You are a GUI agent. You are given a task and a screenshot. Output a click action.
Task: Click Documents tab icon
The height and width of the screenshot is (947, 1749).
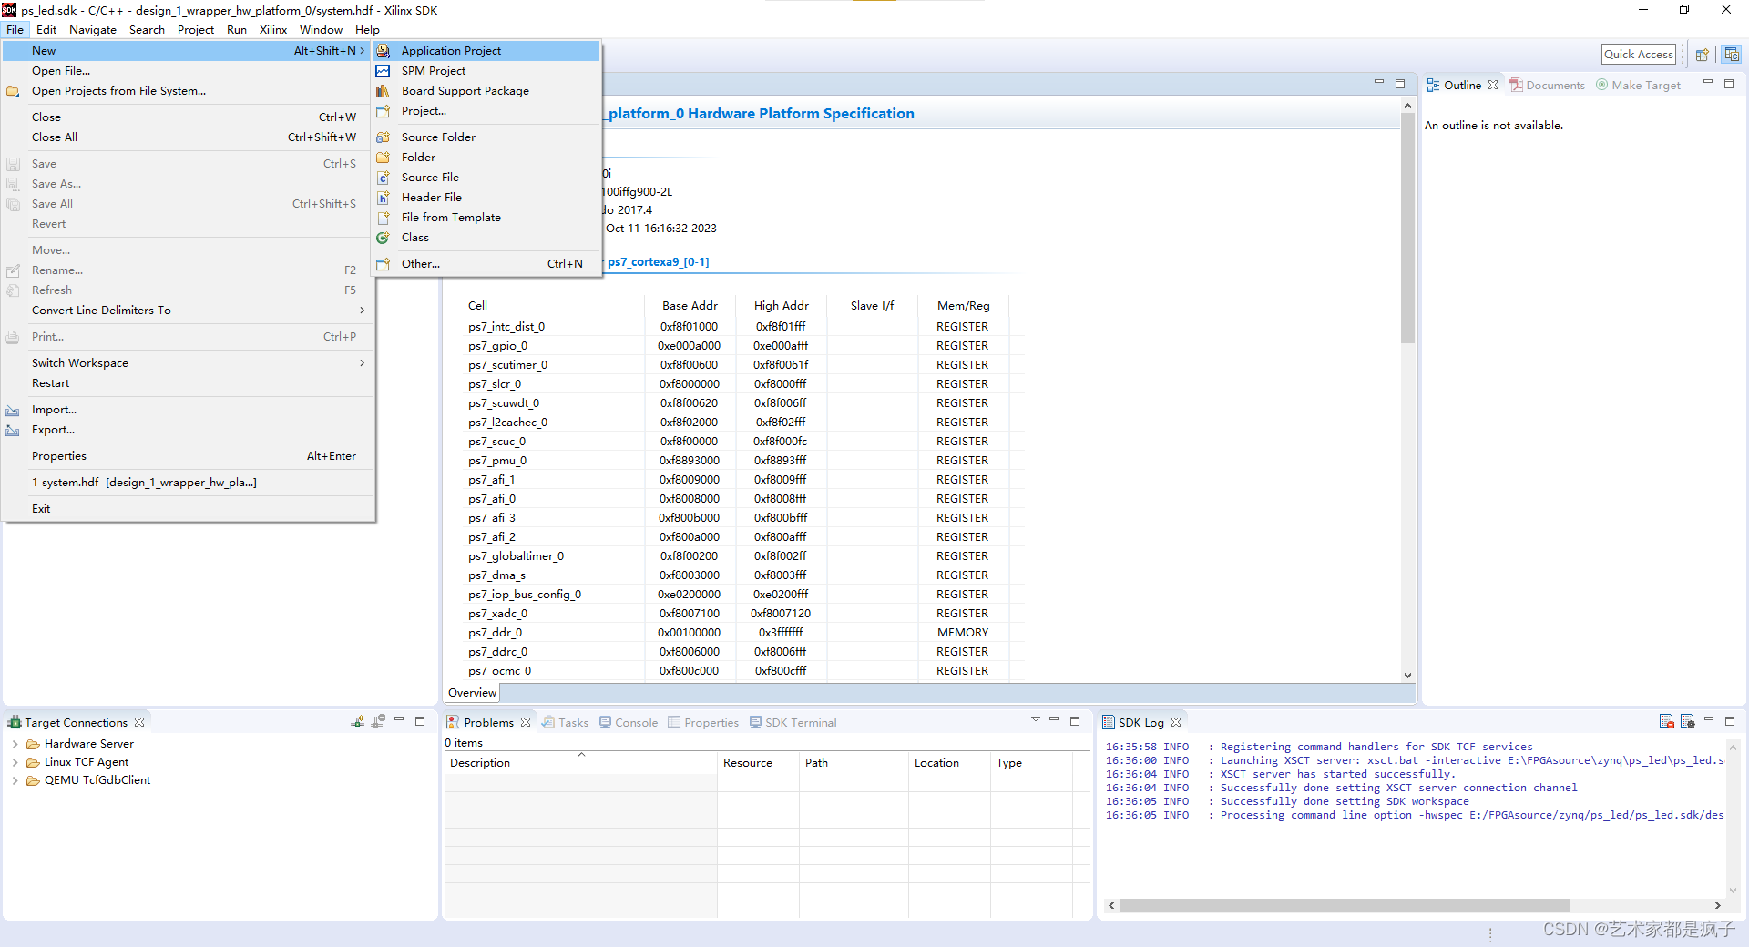pos(1516,85)
